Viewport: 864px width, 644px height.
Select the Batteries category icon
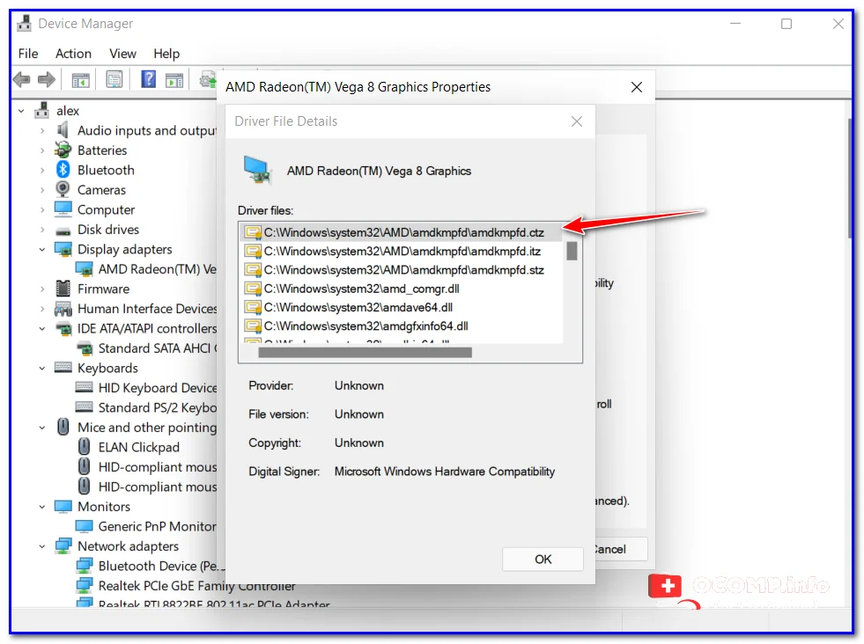63,150
